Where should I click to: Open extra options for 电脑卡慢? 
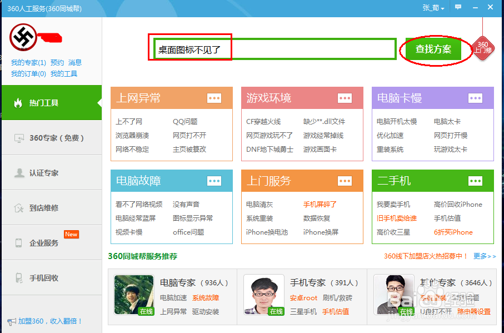475,98
